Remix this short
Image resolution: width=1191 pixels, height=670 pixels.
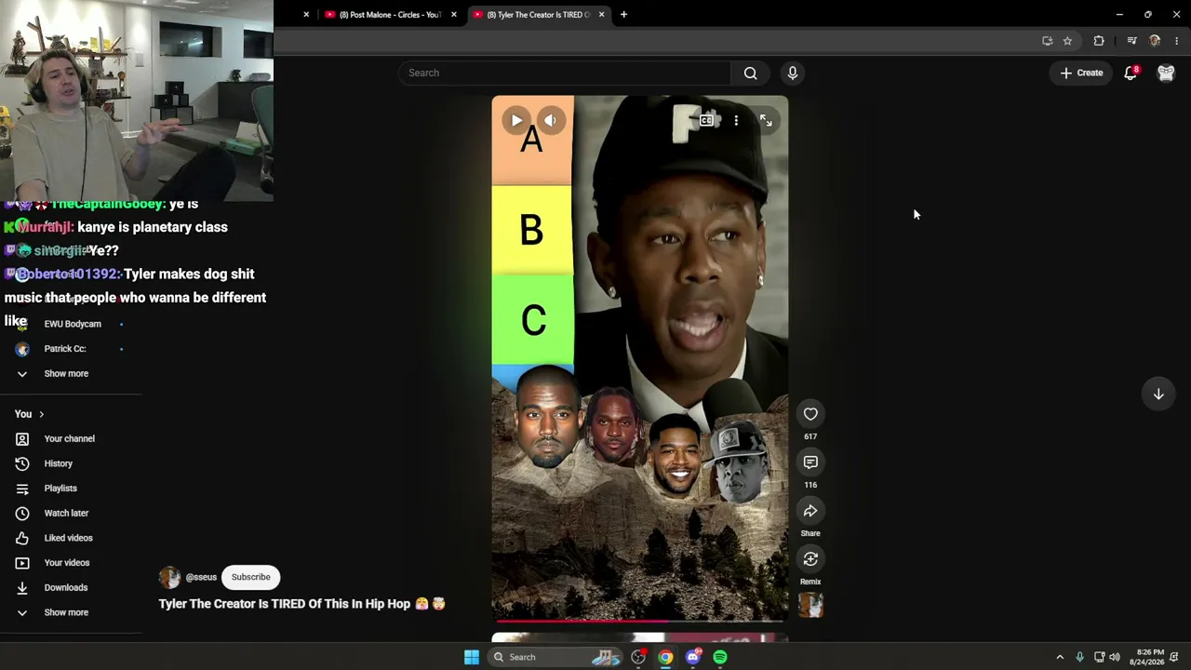click(x=810, y=559)
